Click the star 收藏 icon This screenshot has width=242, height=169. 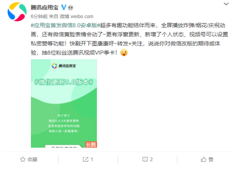(x=23, y=159)
